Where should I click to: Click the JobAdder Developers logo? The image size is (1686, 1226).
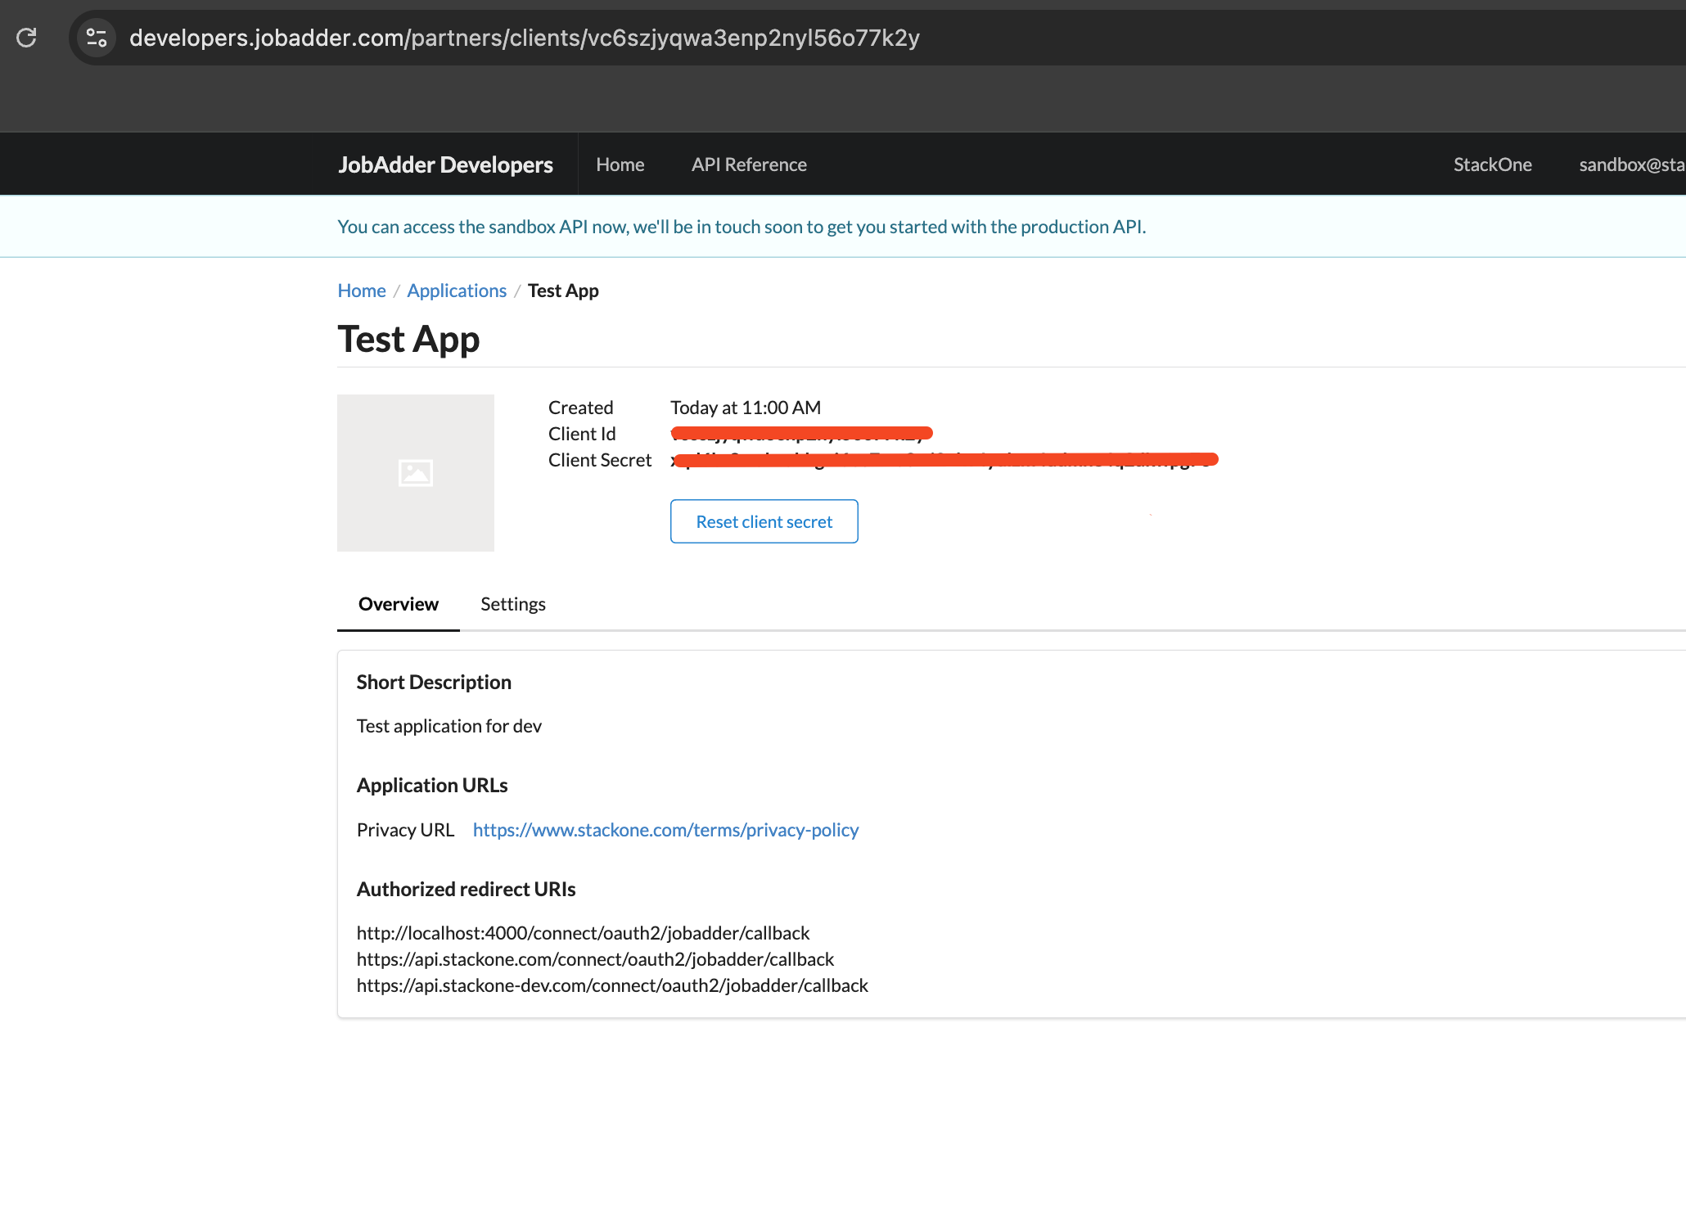coord(444,164)
